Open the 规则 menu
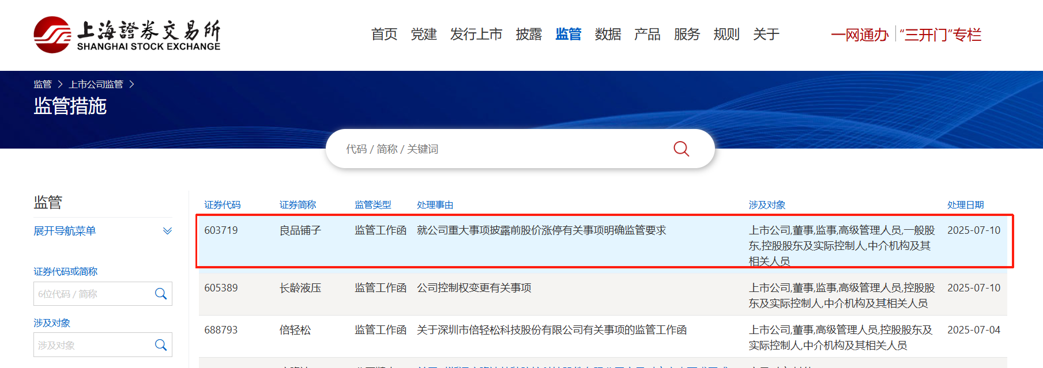 point(726,35)
